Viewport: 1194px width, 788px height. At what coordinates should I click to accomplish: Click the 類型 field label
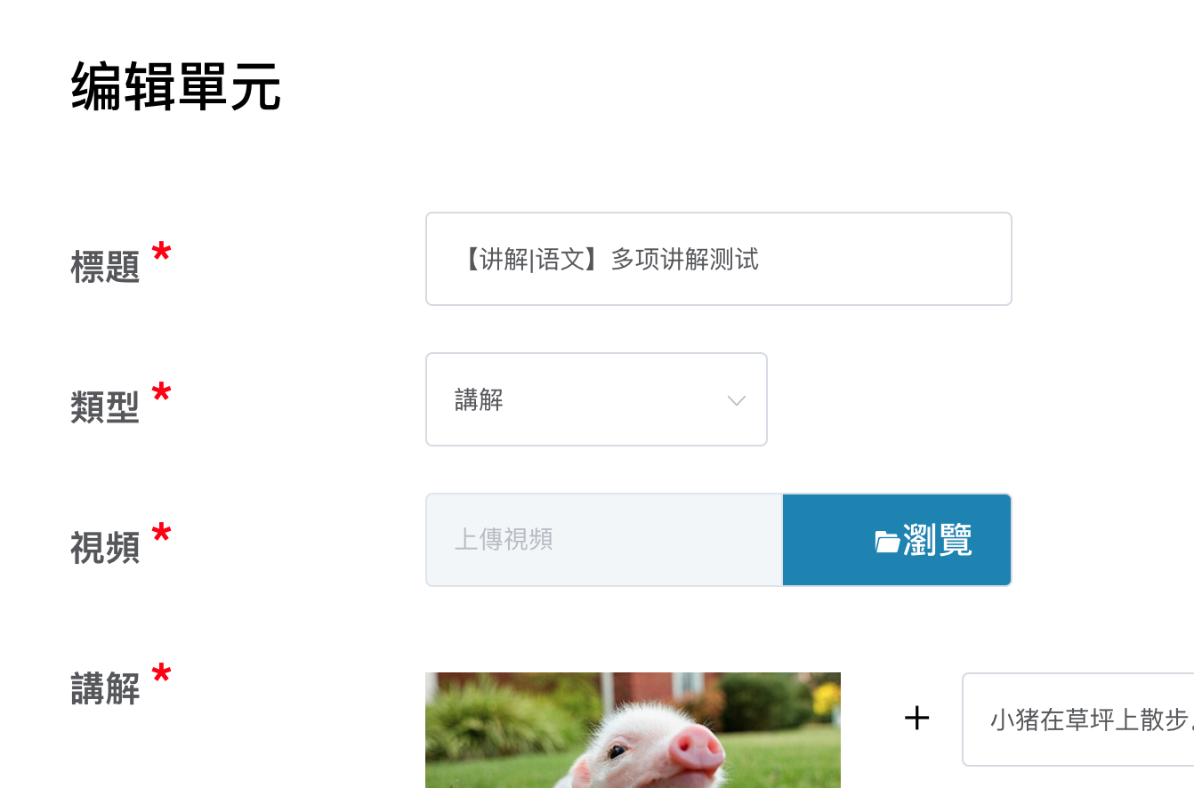click(105, 407)
